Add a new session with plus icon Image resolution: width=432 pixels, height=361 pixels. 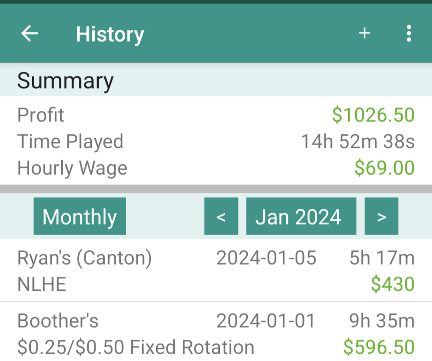point(364,33)
